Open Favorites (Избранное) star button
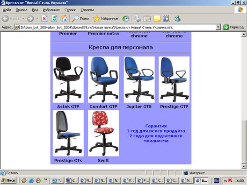The image size is (247, 185). click(106, 19)
